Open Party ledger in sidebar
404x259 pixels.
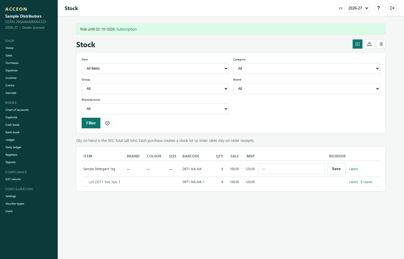pos(14,147)
